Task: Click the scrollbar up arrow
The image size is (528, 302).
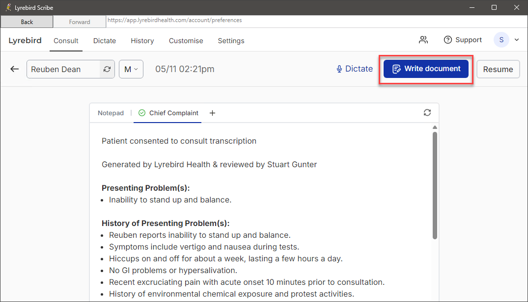Action: (x=435, y=127)
